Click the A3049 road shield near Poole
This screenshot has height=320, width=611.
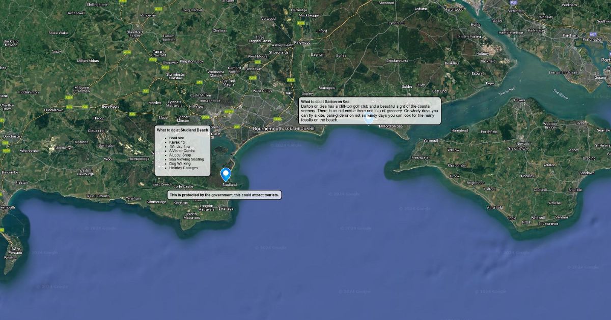[x=228, y=111]
